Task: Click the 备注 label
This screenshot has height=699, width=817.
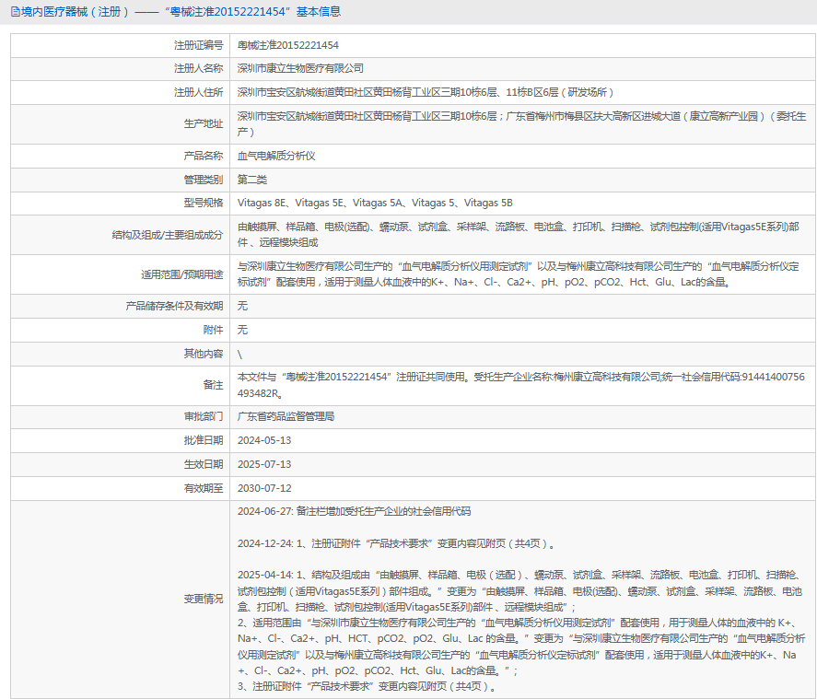Action: tap(213, 385)
